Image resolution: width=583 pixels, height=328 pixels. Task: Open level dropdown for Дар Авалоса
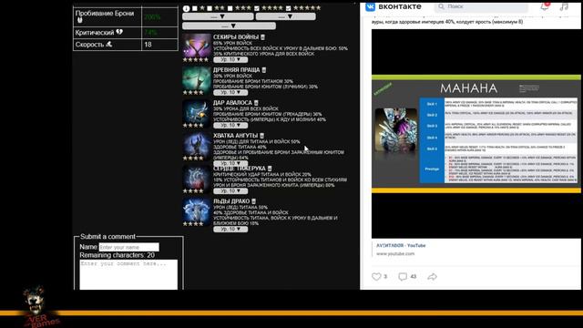click(x=230, y=126)
